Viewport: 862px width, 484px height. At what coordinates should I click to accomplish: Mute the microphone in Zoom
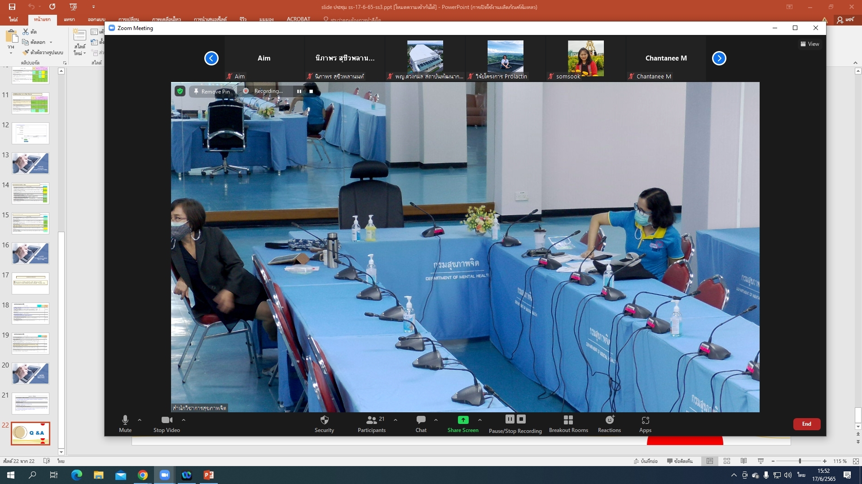click(125, 420)
